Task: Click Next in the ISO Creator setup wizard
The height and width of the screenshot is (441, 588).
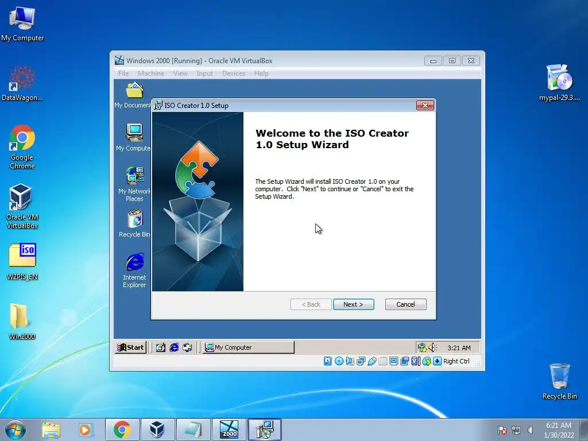Action: click(353, 304)
